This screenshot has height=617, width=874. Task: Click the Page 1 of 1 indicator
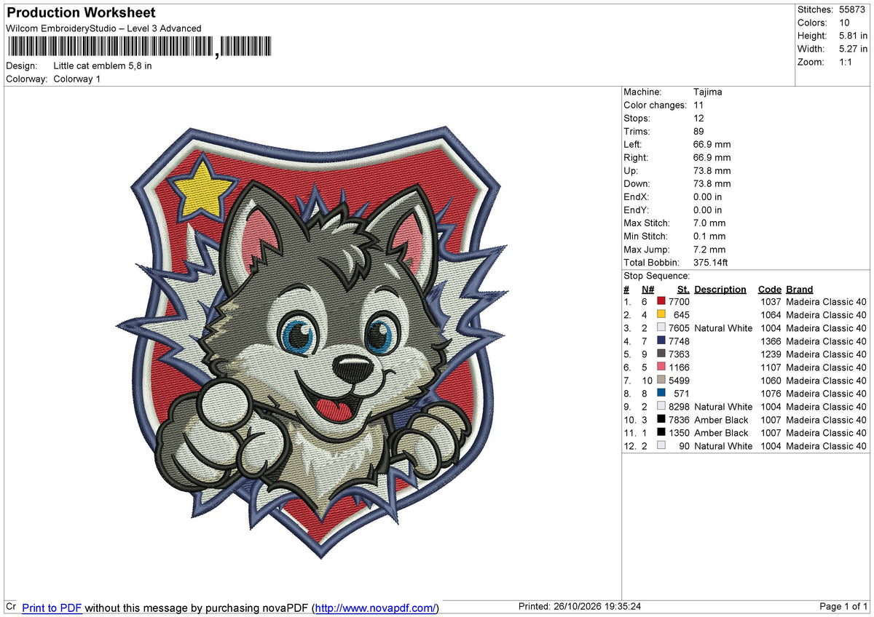pyautogui.click(x=843, y=607)
